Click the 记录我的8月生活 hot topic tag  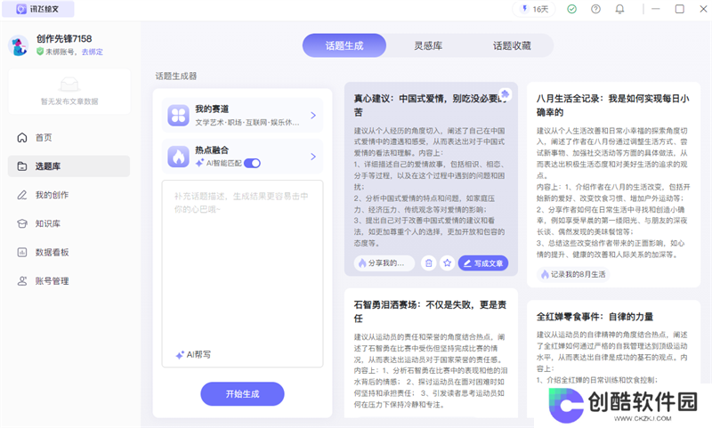[x=573, y=275]
